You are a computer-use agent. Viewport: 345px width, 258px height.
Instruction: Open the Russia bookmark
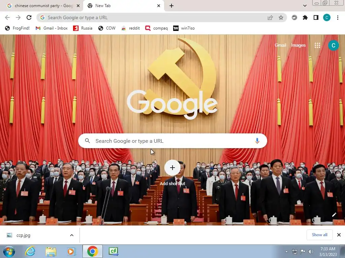(83, 28)
